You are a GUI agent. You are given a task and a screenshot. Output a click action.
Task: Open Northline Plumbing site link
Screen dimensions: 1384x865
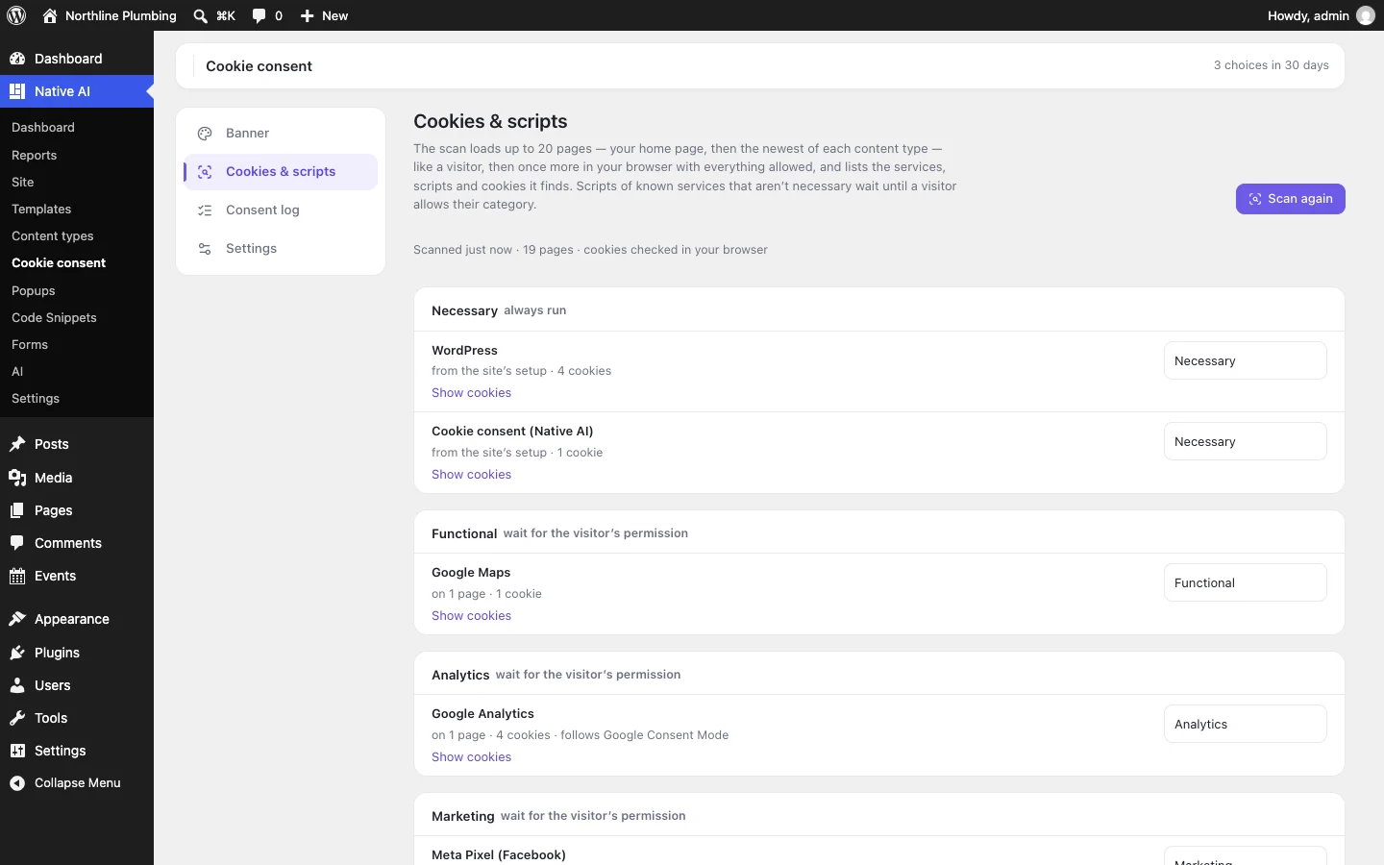110,15
